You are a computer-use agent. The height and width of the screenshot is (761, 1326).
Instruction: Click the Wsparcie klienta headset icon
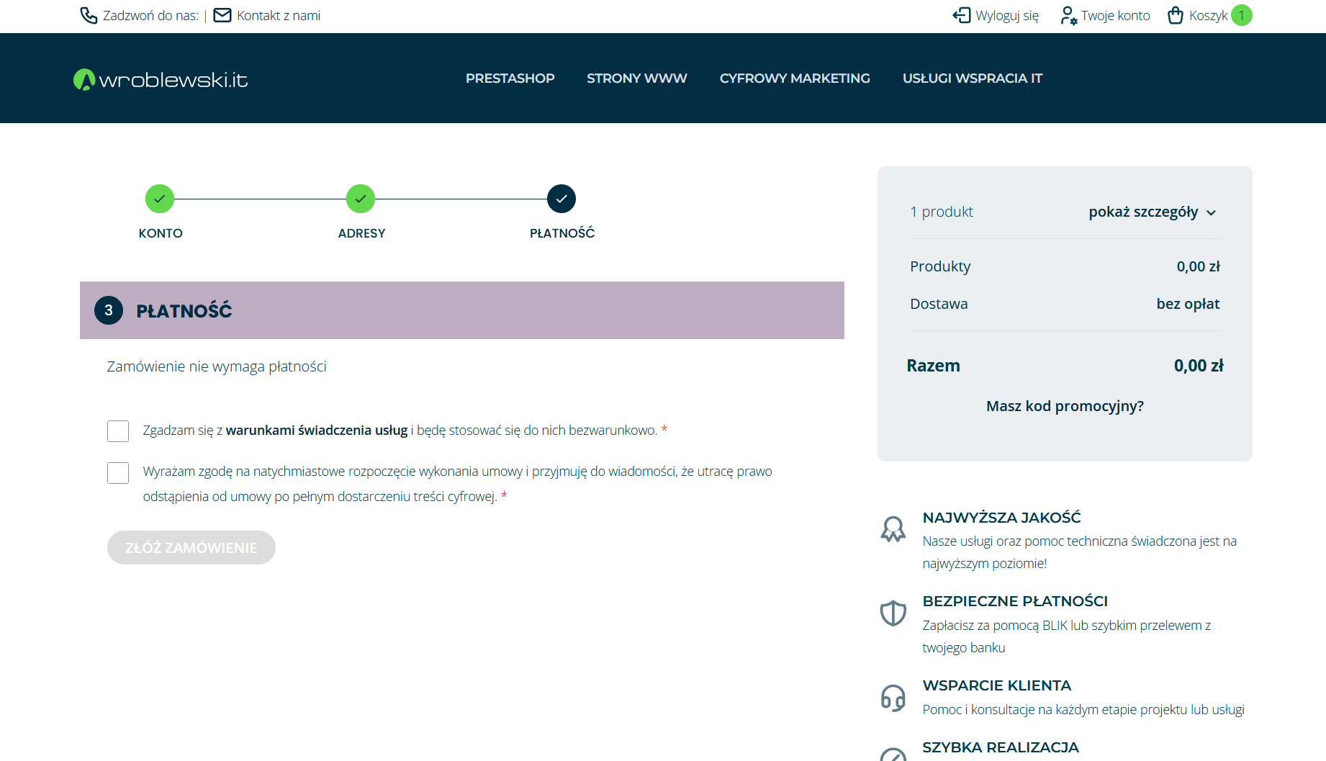893,698
